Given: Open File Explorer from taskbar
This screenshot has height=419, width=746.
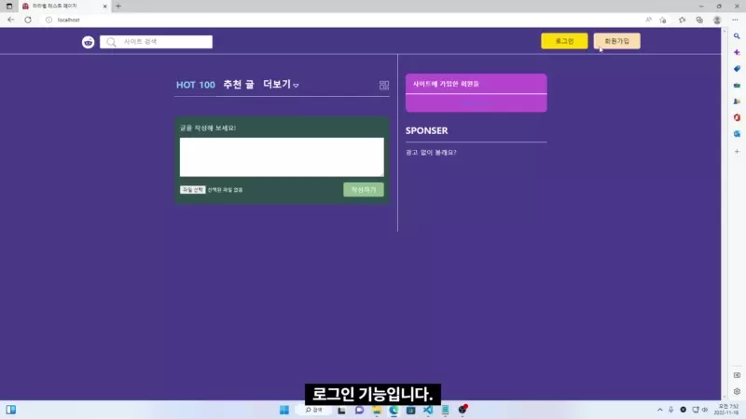Looking at the screenshot, I should (x=377, y=410).
